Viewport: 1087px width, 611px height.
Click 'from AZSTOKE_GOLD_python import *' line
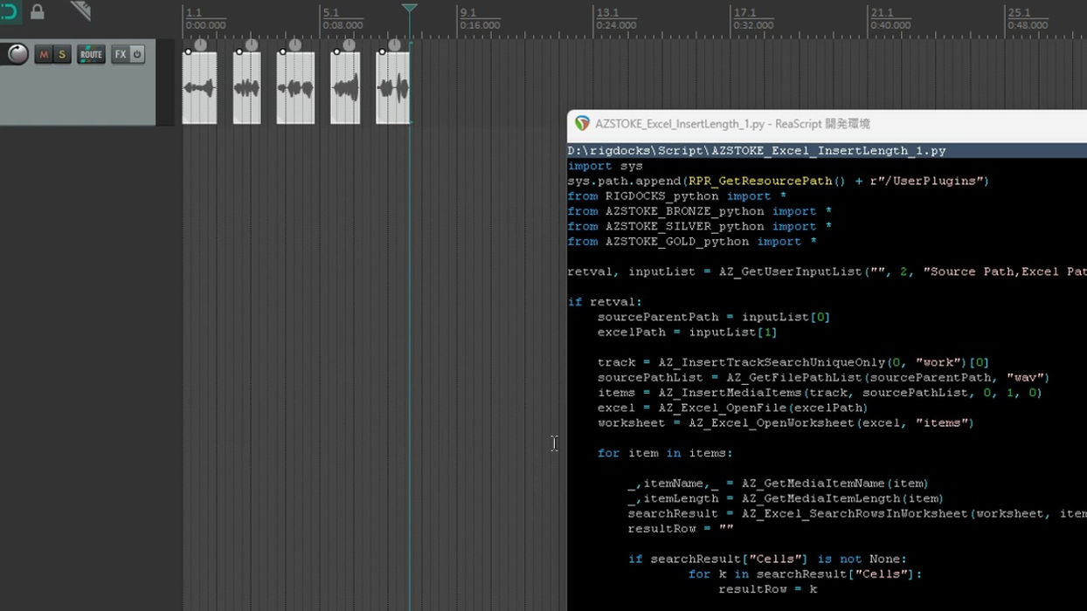click(692, 242)
